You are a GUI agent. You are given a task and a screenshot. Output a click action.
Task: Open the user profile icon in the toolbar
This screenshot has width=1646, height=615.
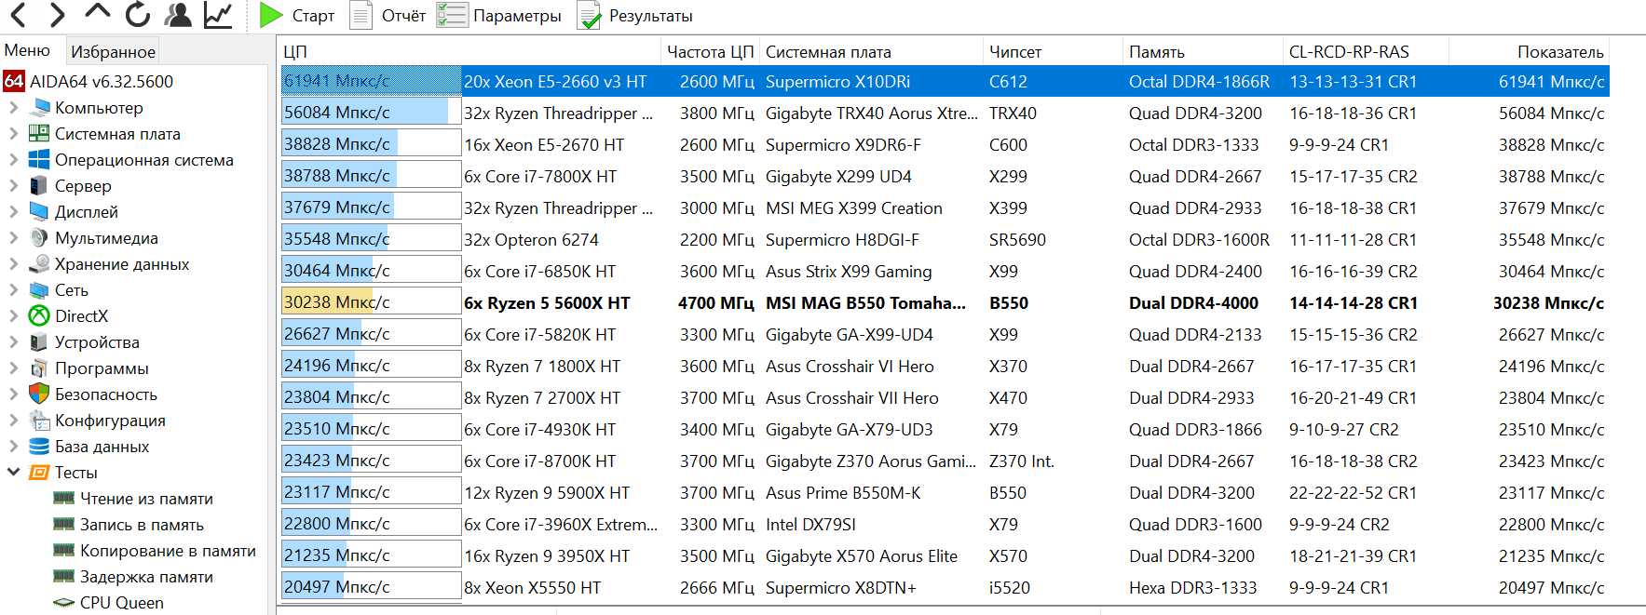[x=178, y=15]
